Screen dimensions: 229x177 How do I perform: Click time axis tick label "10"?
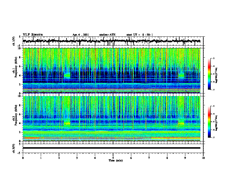point(203,158)
